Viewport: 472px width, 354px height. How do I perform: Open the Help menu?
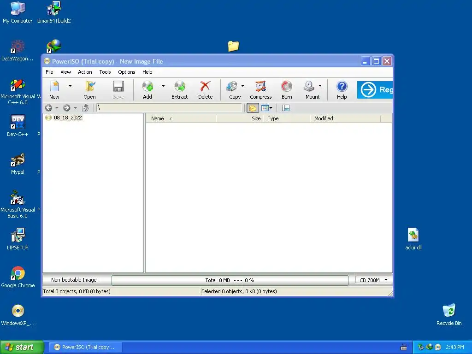pos(147,72)
